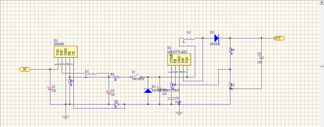Pick the L2 inductor coil symbol
Image resolution: width=324 pixels, height=127 pixels.
(189, 38)
